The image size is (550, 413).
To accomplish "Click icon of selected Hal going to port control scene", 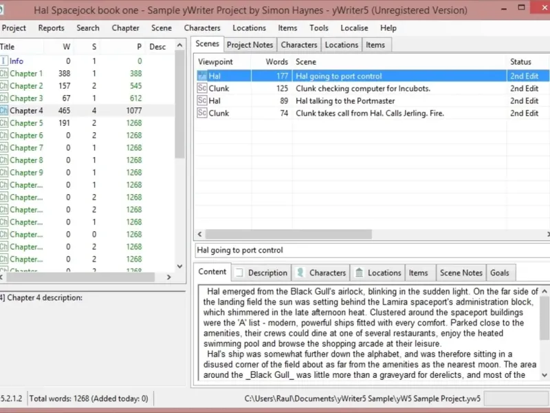I will 202,76.
